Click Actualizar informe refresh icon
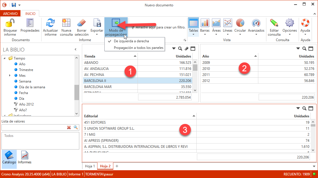 click(50, 23)
